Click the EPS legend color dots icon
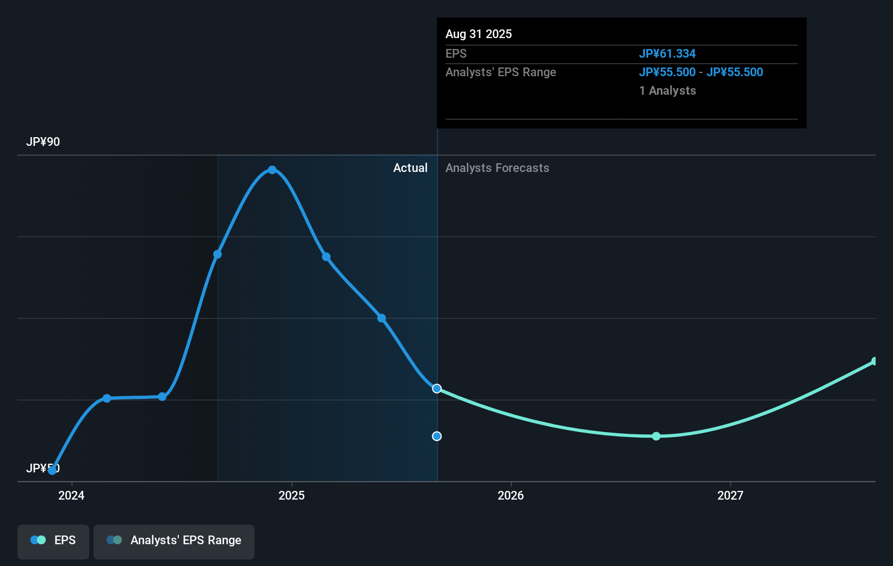Image resolution: width=893 pixels, height=566 pixels. tap(38, 540)
